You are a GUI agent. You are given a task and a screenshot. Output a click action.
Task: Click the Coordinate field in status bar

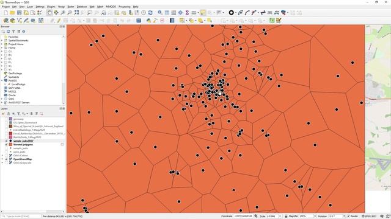tap(243, 217)
